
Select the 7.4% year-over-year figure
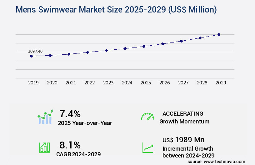coord(70,113)
